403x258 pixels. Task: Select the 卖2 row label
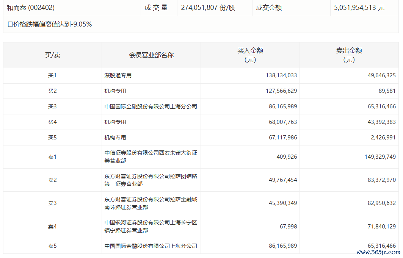coord(52,180)
